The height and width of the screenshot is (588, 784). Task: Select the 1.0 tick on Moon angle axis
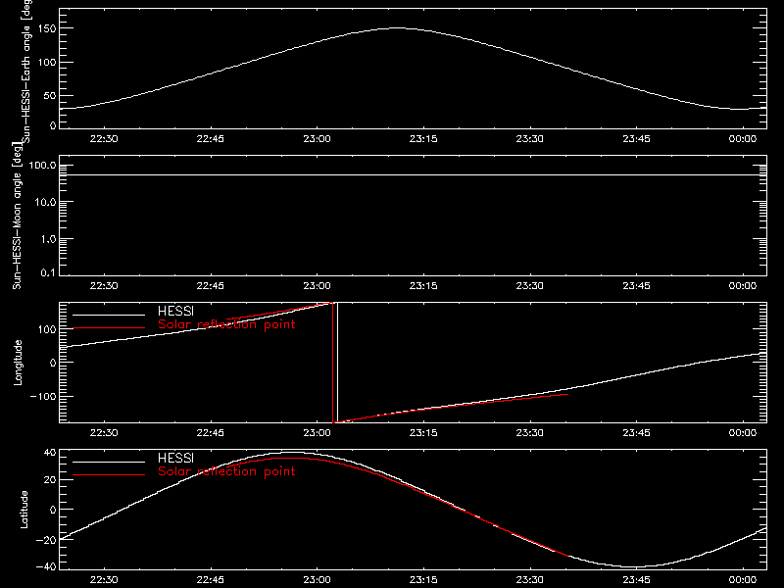tap(48, 239)
